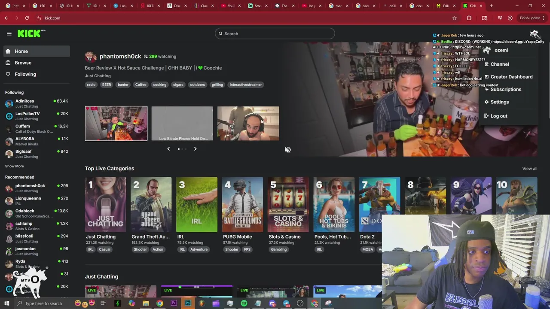The height and width of the screenshot is (309, 550).
Task: Click the Search input field
Action: coord(275,33)
